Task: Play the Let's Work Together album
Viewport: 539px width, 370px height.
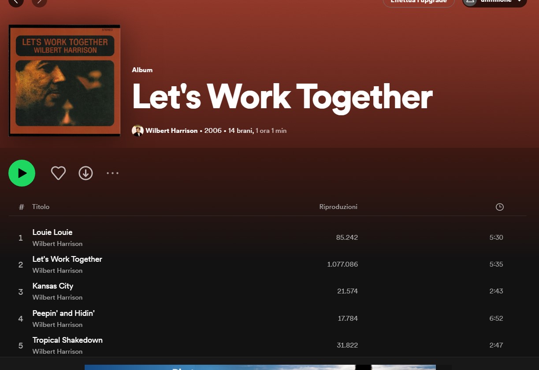Action: coord(22,173)
